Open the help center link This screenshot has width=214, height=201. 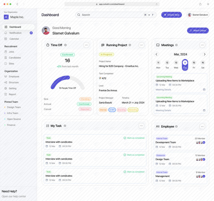[x=14, y=196]
